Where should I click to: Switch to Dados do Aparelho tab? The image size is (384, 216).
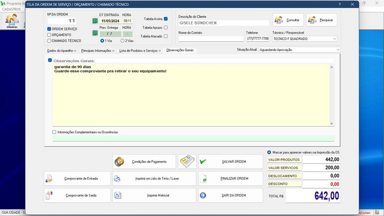click(61, 50)
